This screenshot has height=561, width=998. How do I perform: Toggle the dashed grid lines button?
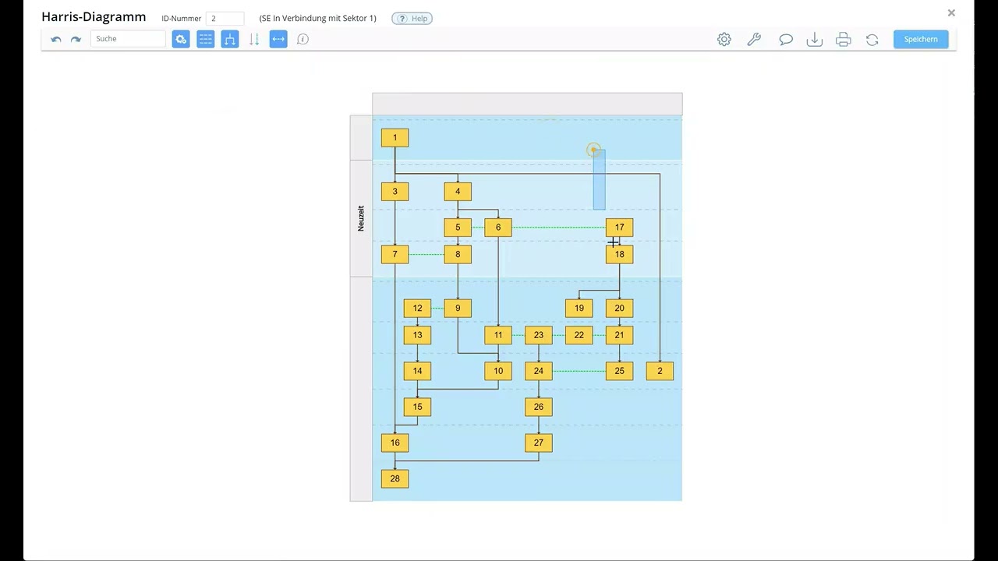coord(205,39)
